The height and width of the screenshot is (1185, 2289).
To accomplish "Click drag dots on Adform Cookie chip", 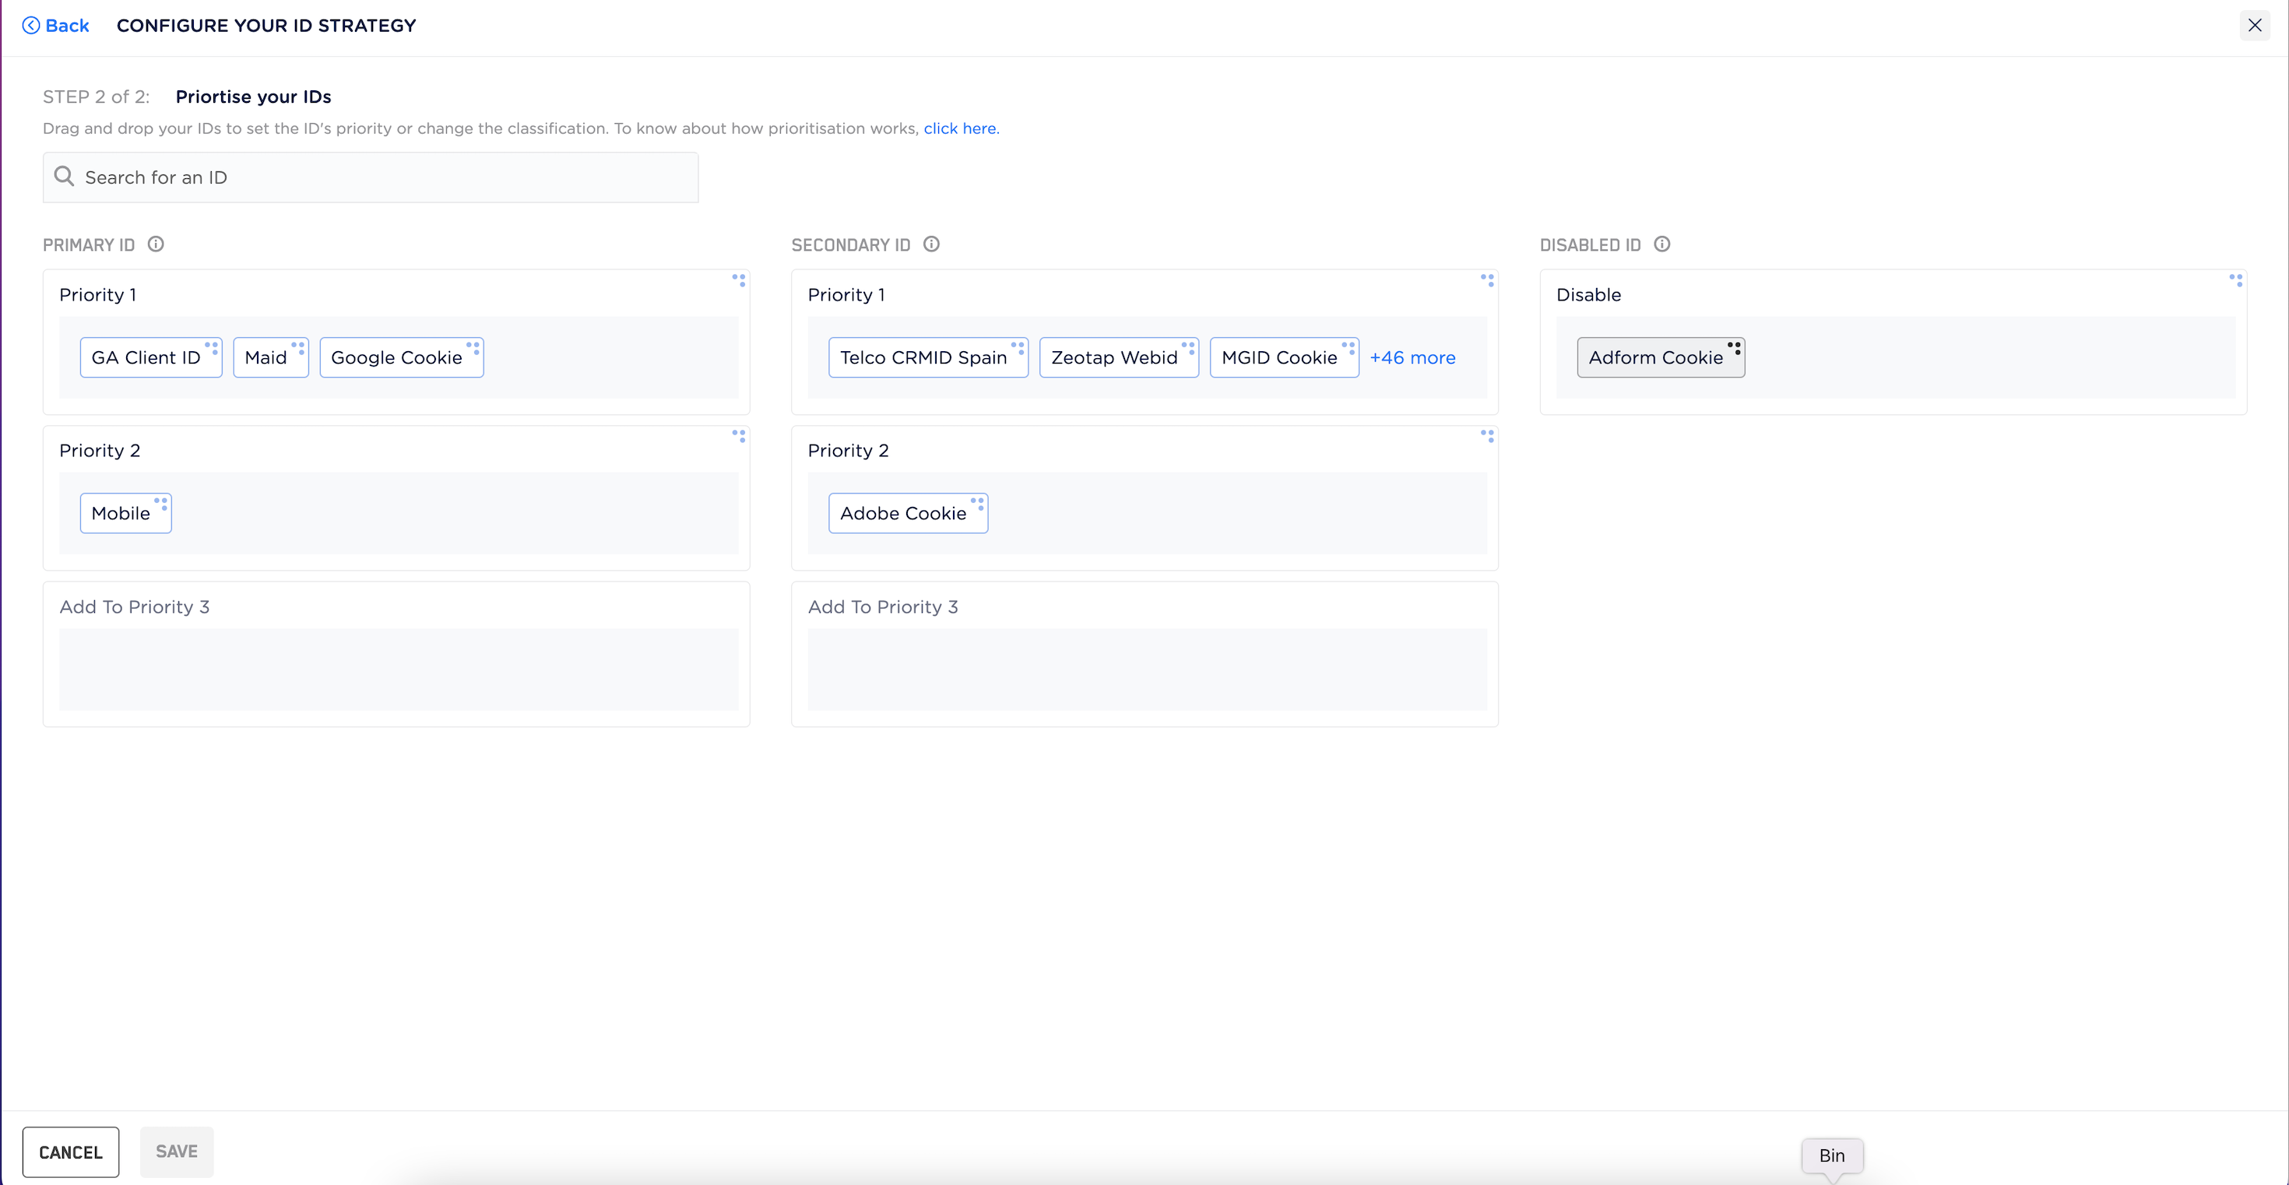I will 1734,347.
